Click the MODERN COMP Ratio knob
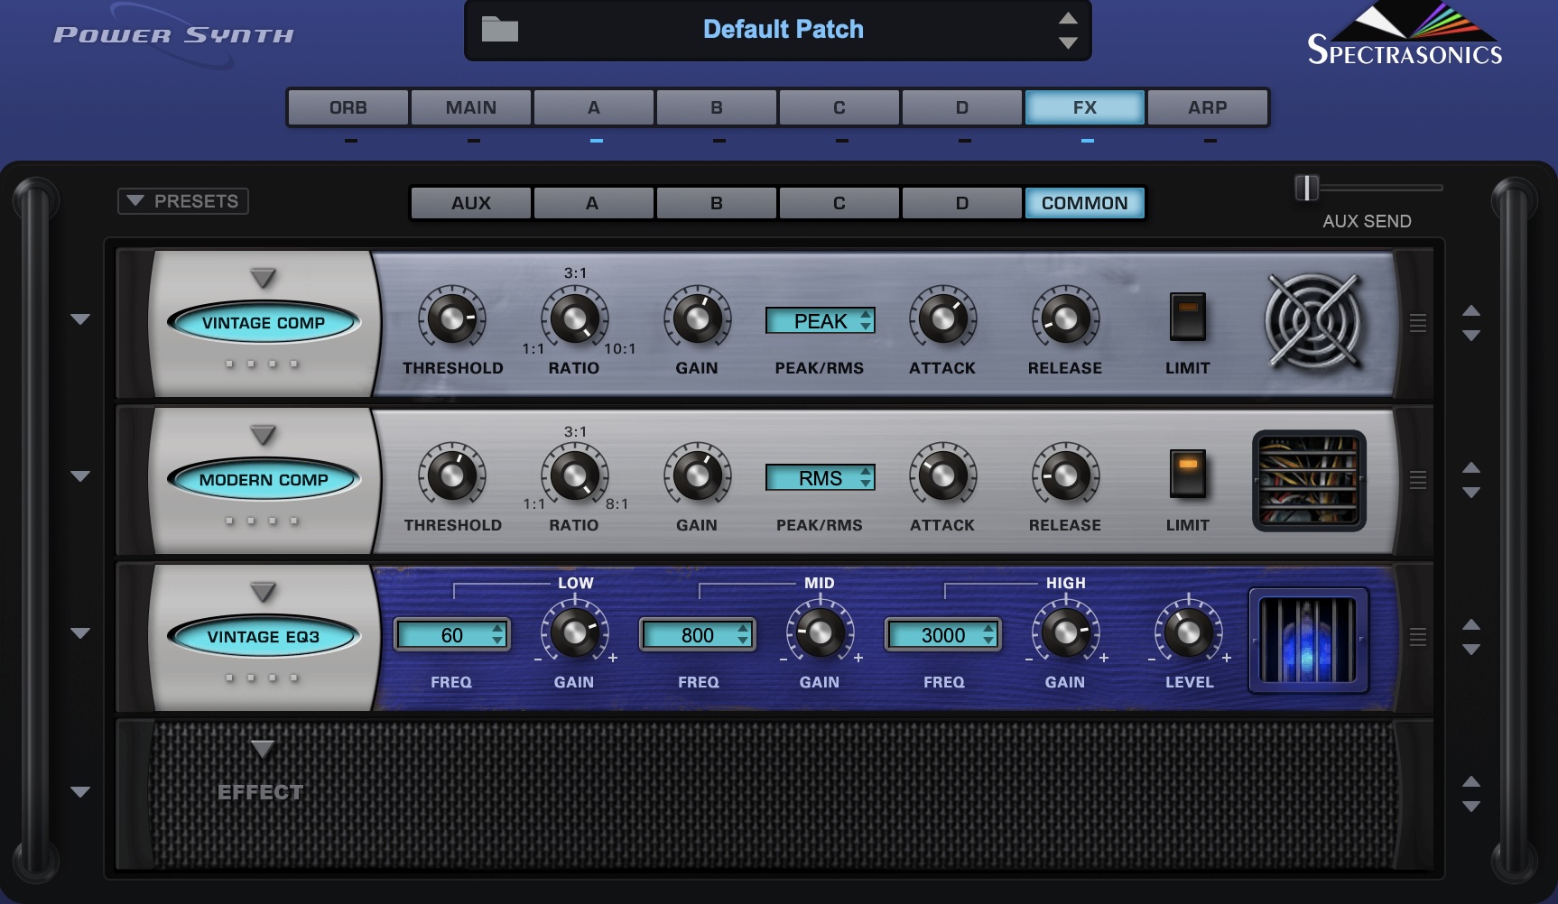 coord(574,475)
